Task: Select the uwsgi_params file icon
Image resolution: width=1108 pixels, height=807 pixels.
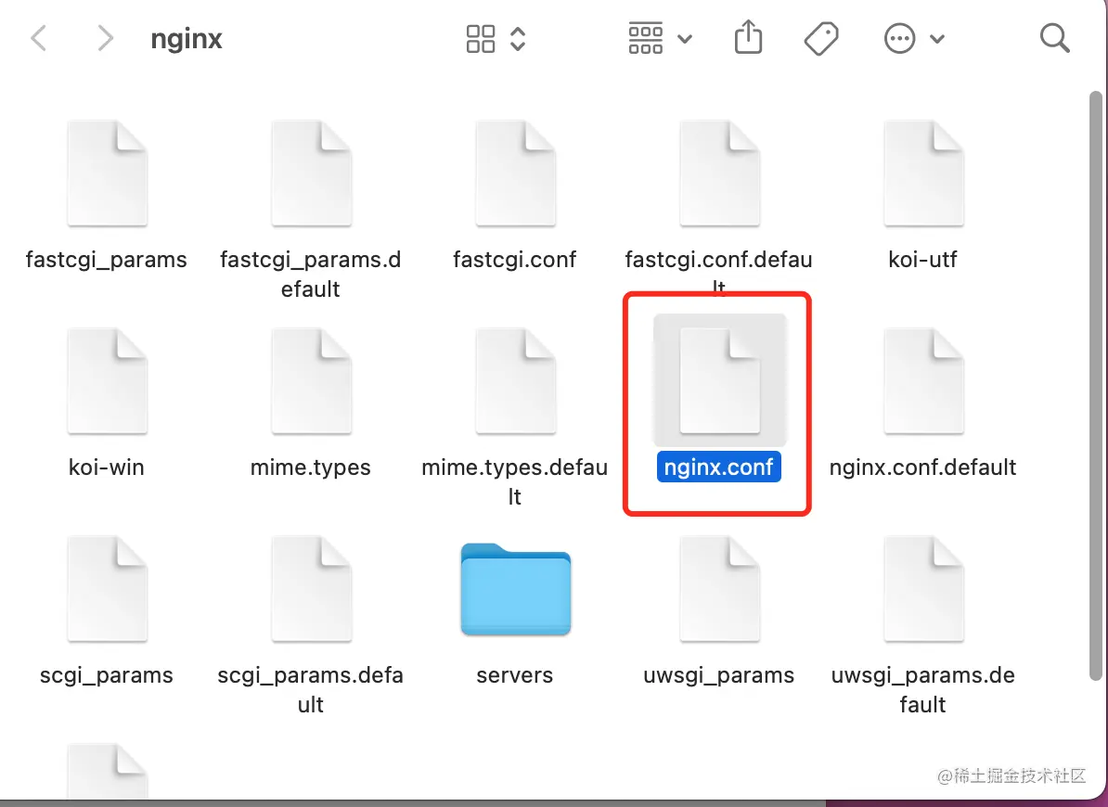Action: 719,589
